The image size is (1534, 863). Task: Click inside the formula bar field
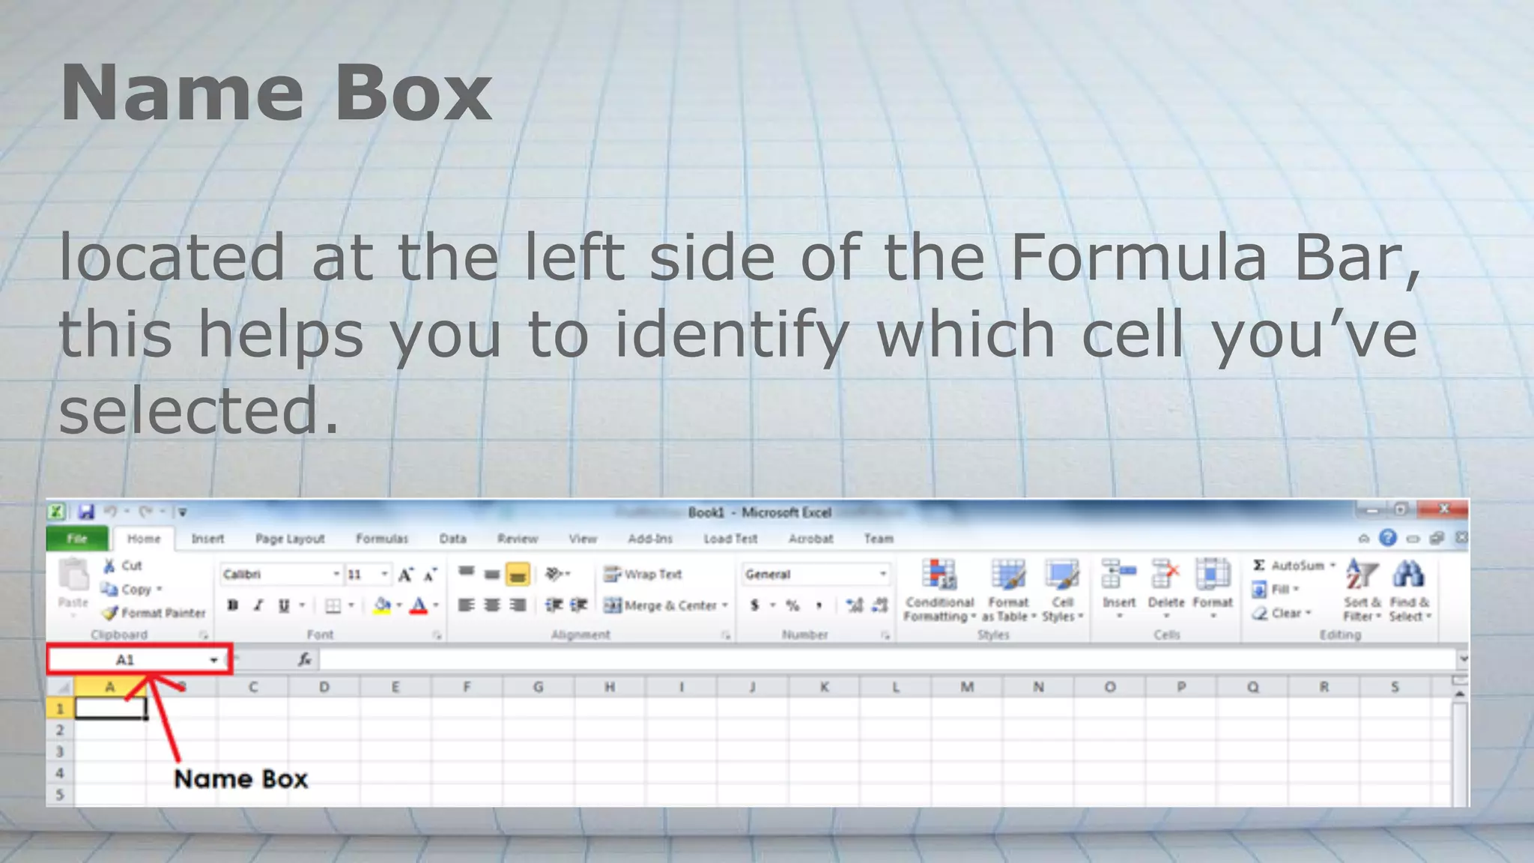point(888,659)
